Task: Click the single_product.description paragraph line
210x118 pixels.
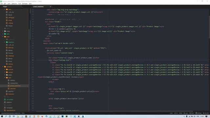Action: click(66, 99)
